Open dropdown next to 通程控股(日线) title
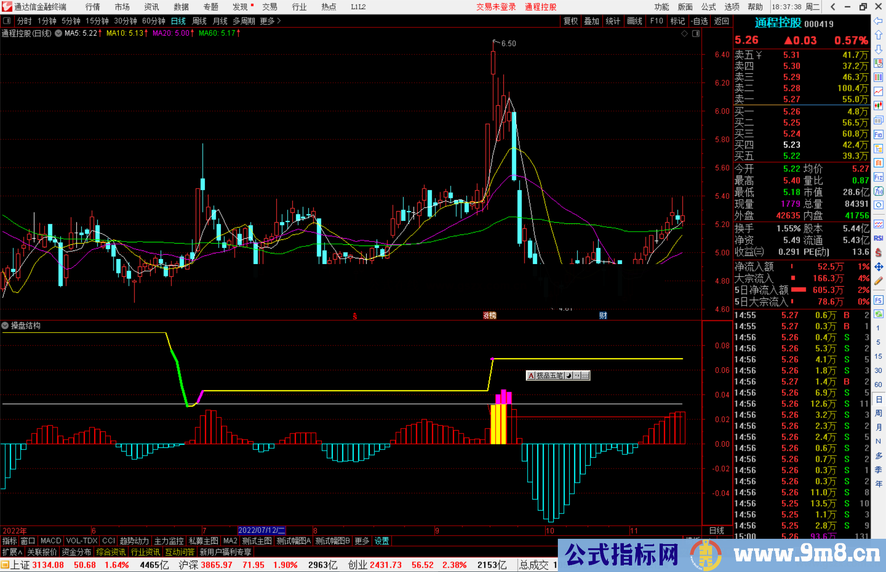Image resolution: width=886 pixels, height=572 pixels. click(x=59, y=33)
